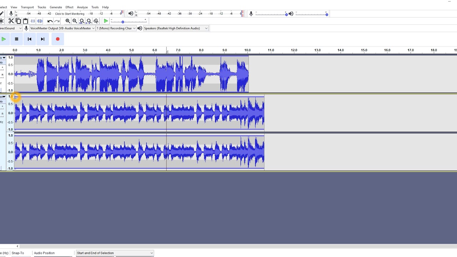Click the Trim audio outside selection icon
Image resolution: width=457 pixels, height=257 pixels.
(33, 21)
